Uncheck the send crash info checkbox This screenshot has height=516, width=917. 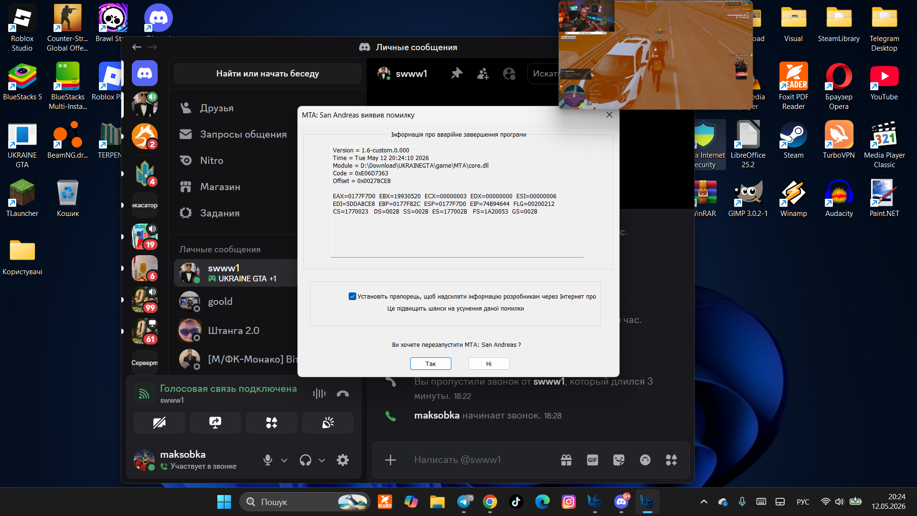click(352, 296)
